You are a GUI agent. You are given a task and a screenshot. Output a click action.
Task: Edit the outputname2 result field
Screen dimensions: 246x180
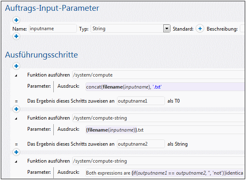click(141, 144)
